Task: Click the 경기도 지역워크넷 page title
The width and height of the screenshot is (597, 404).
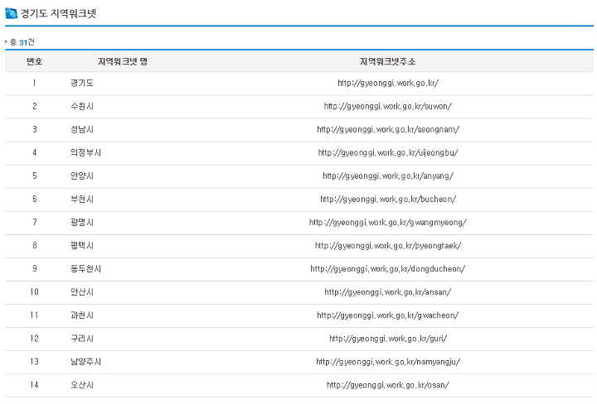Action: click(58, 13)
